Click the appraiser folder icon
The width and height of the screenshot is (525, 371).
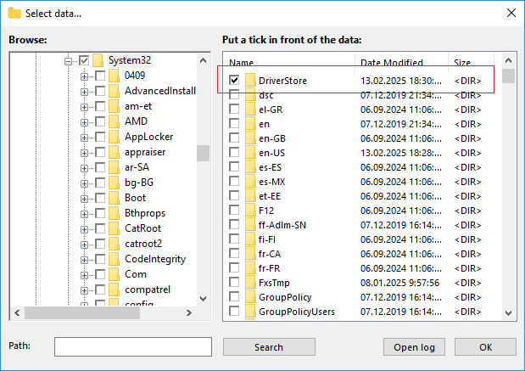(x=114, y=152)
